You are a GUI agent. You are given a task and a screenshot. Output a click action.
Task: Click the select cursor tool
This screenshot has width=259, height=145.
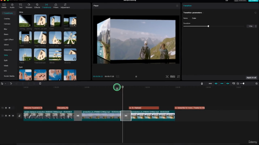coord(2,83)
